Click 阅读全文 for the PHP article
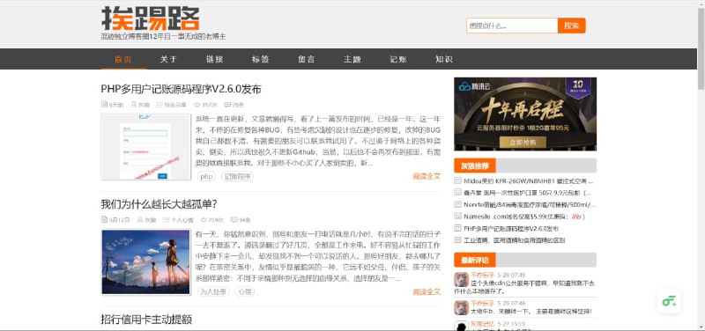This screenshot has width=705, height=331. pos(427,176)
